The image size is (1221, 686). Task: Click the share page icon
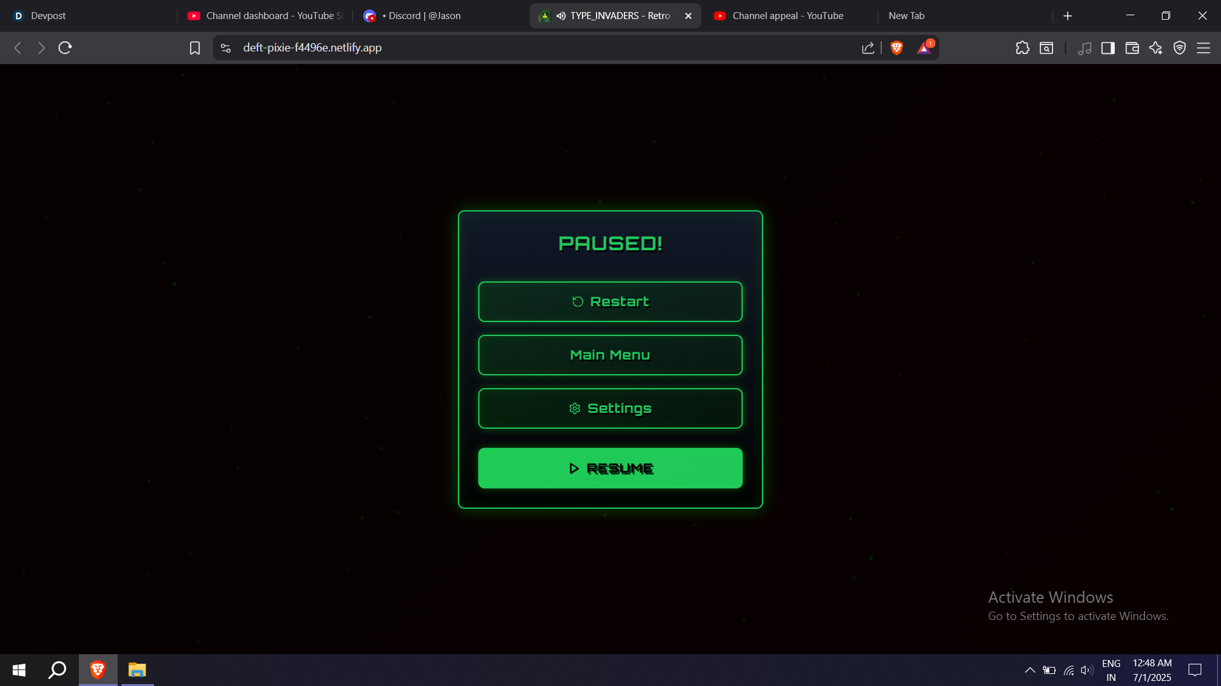[x=868, y=48]
